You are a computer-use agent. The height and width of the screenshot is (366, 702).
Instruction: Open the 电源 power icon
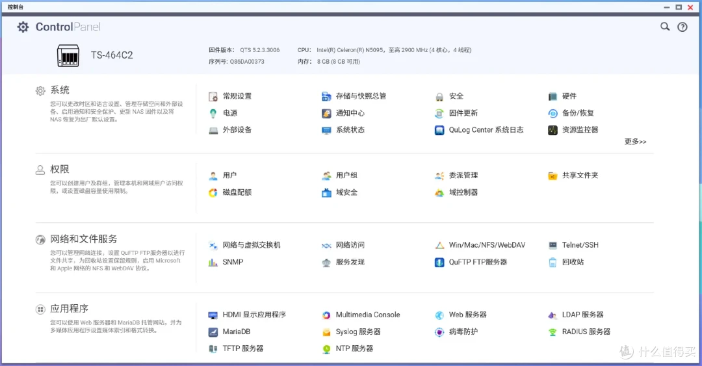[213, 113]
